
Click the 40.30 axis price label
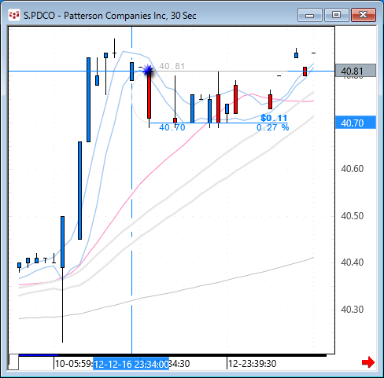coord(353,310)
